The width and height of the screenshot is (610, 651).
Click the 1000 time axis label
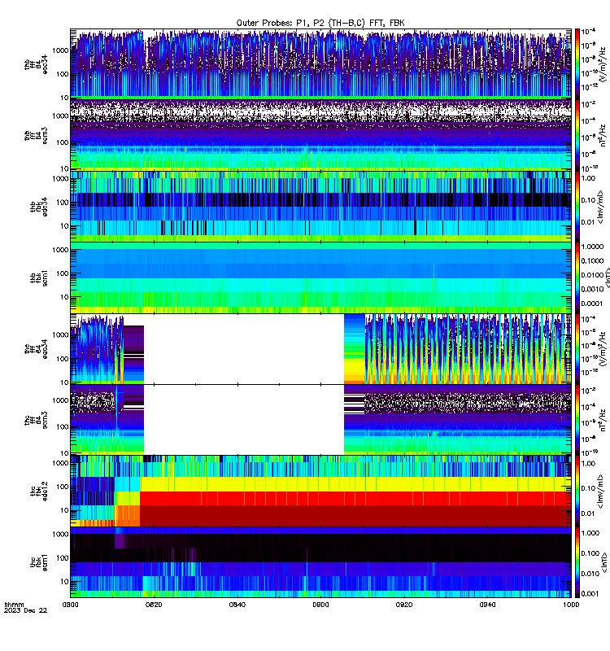coord(571,605)
